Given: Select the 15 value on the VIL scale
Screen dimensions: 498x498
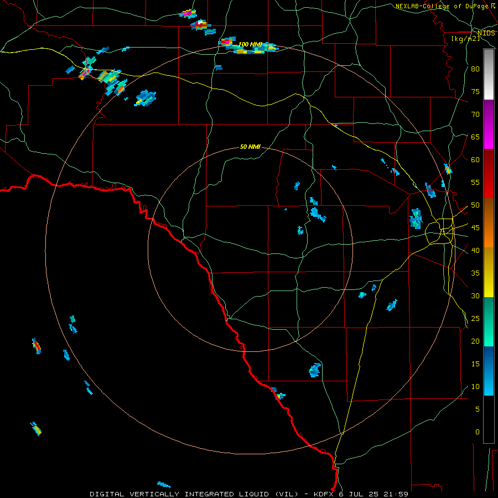Looking at the screenshot, I should coord(475,364).
